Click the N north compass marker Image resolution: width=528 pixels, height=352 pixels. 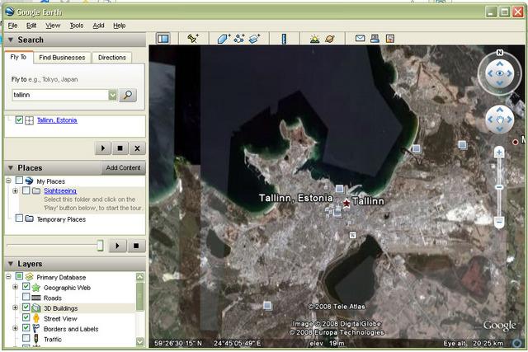500,53
